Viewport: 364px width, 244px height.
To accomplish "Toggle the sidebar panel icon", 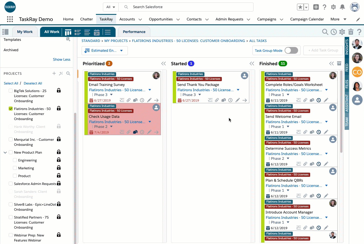I will pyautogui.click(x=5, y=32).
